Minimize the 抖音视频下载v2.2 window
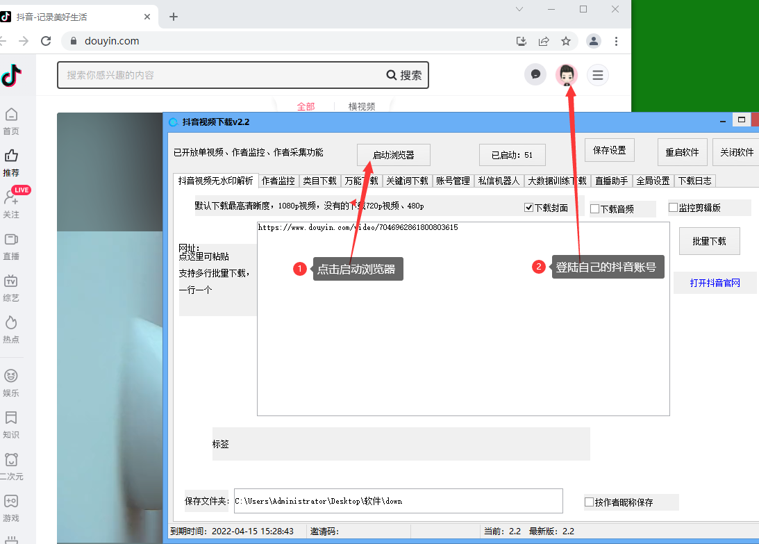Viewport: 759px width, 544px height. pyautogui.click(x=723, y=121)
